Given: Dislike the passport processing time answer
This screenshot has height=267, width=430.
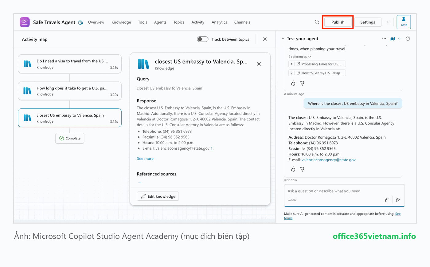Looking at the screenshot, I should pyautogui.click(x=302, y=83).
